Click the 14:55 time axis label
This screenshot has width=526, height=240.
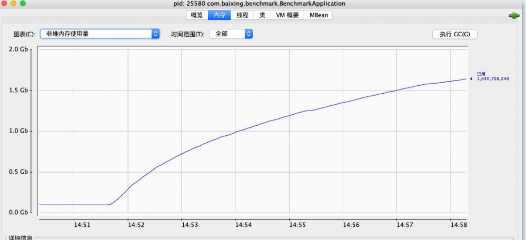click(297, 225)
